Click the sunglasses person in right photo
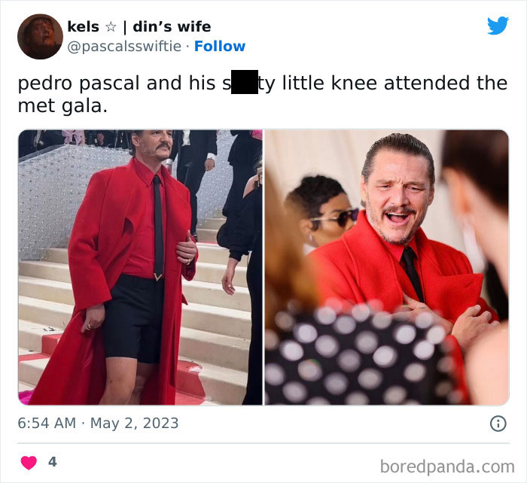 (321, 211)
